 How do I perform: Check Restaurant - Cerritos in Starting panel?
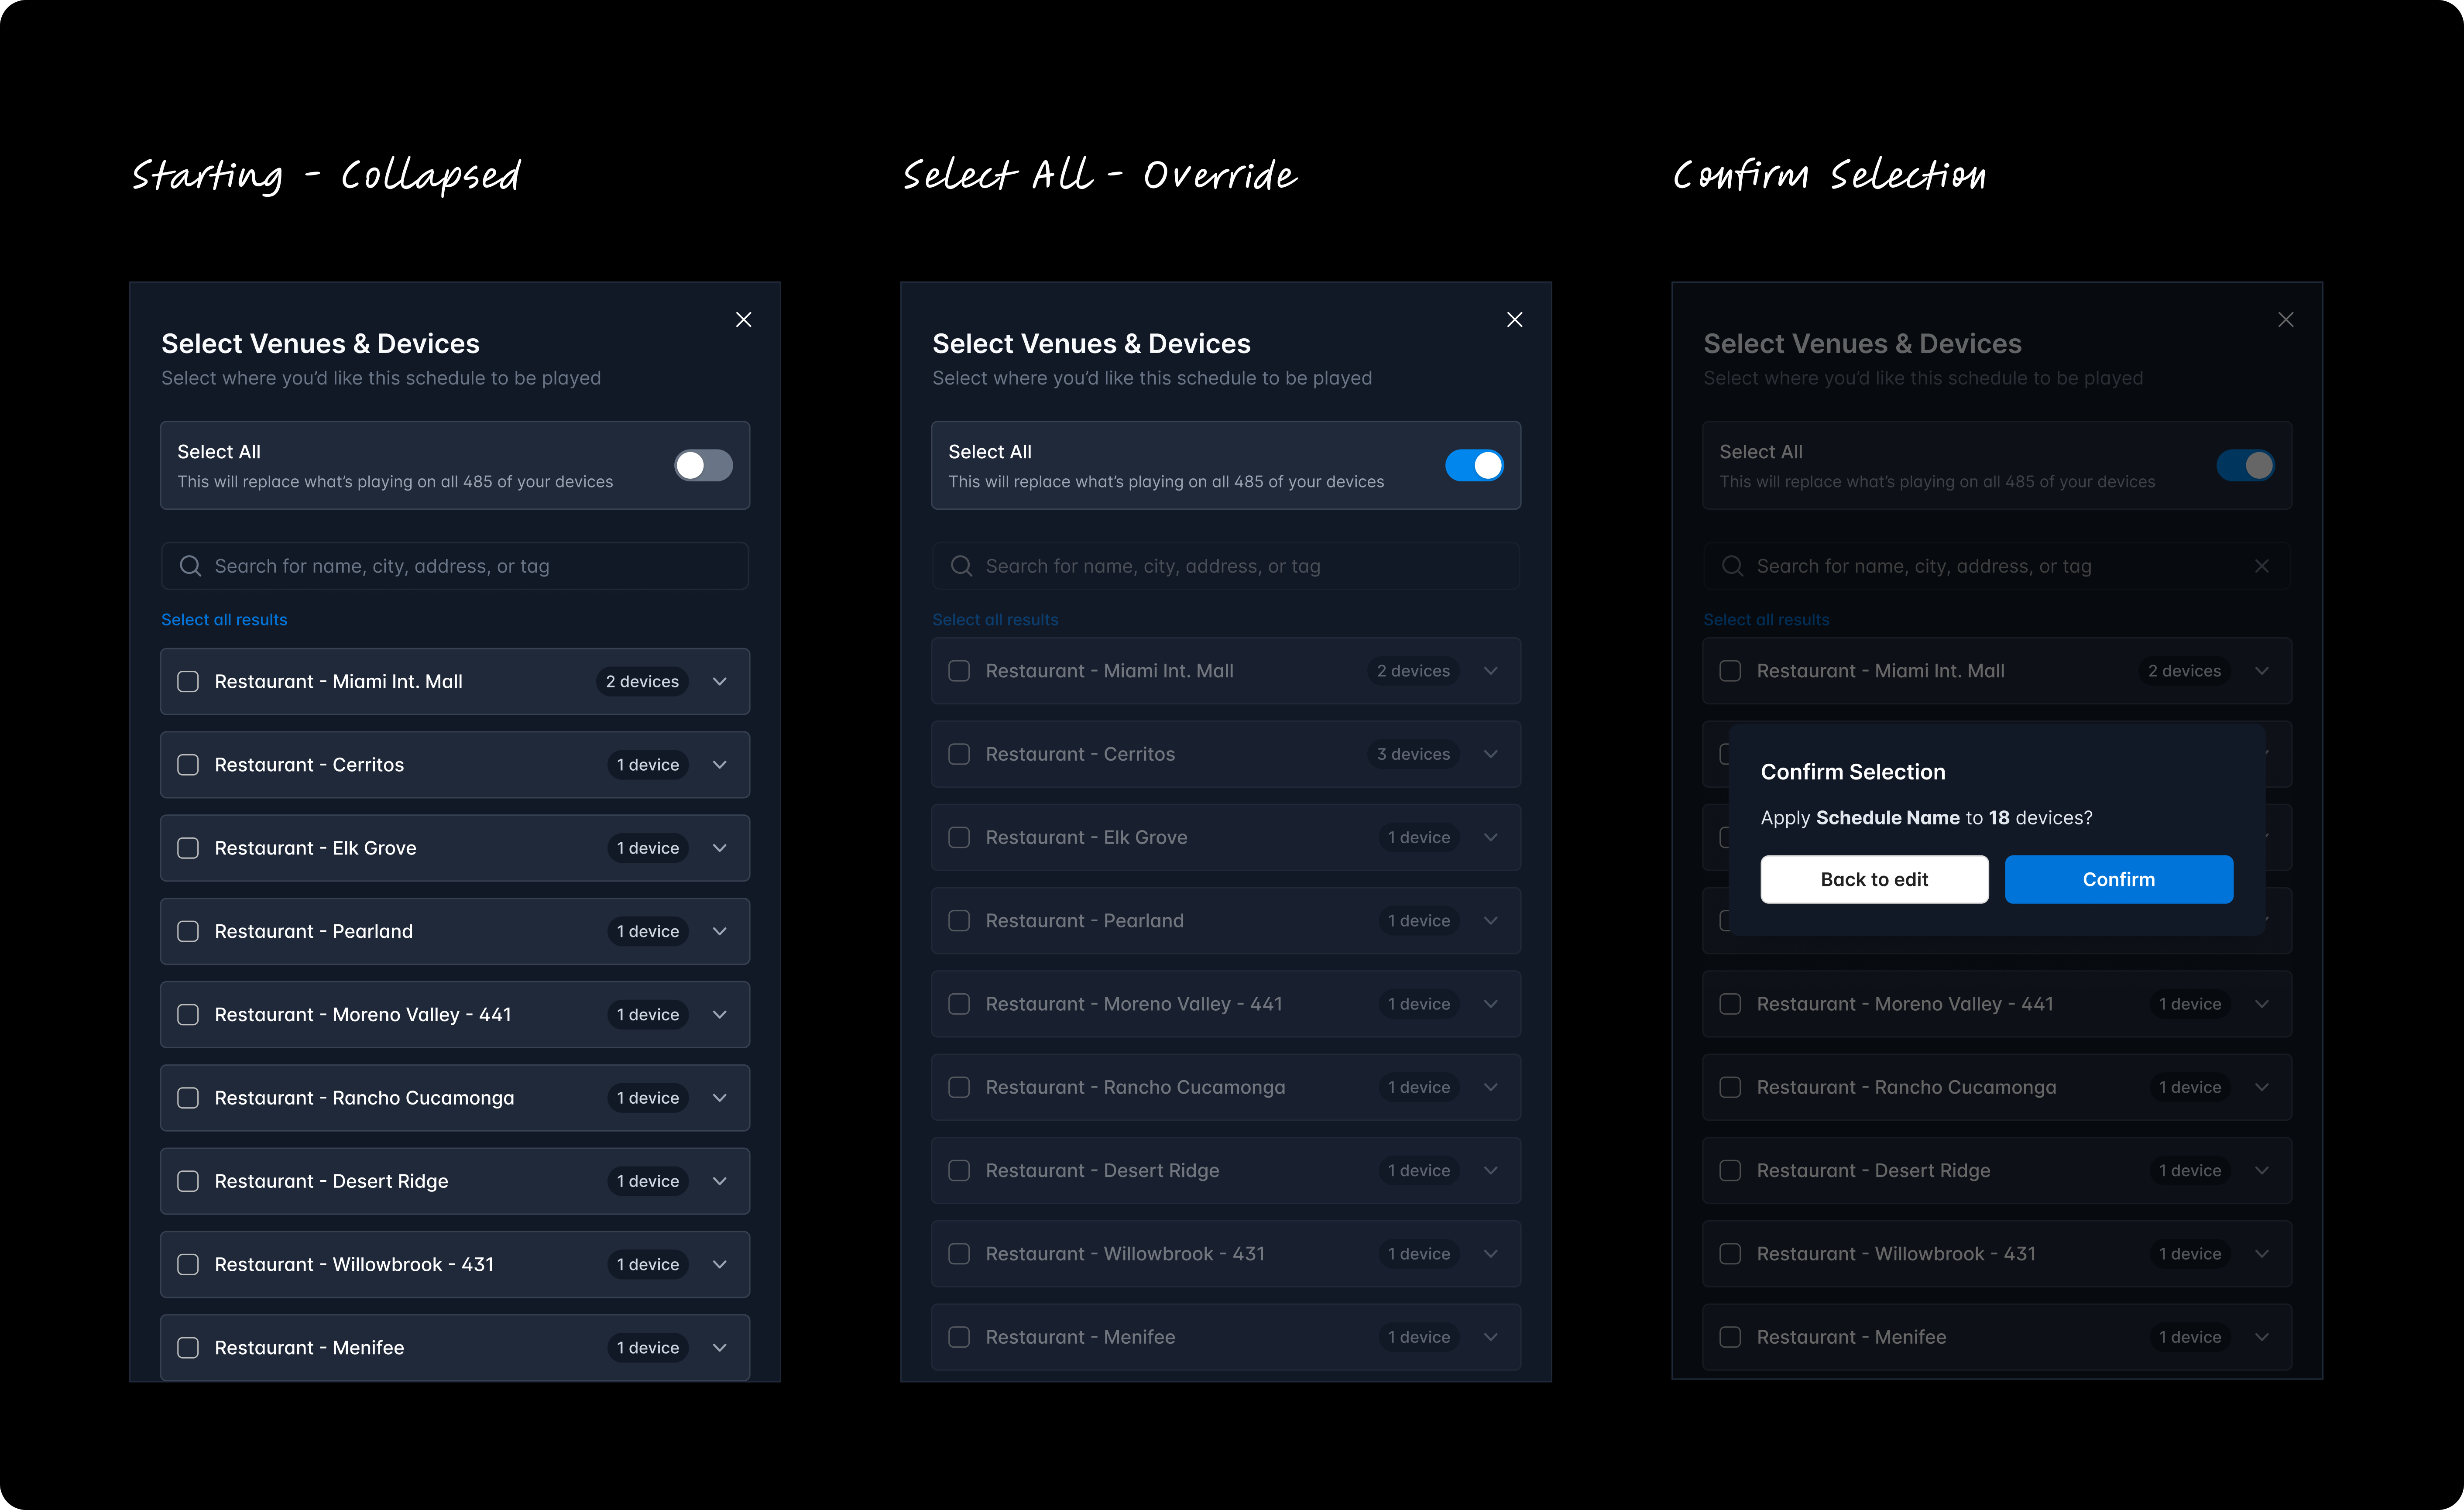[x=188, y=765]
